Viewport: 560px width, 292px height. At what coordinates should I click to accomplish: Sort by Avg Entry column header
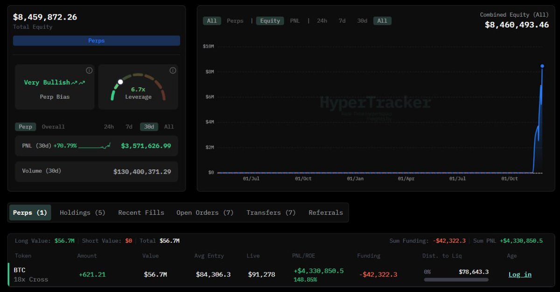click(x=209, y=256)
